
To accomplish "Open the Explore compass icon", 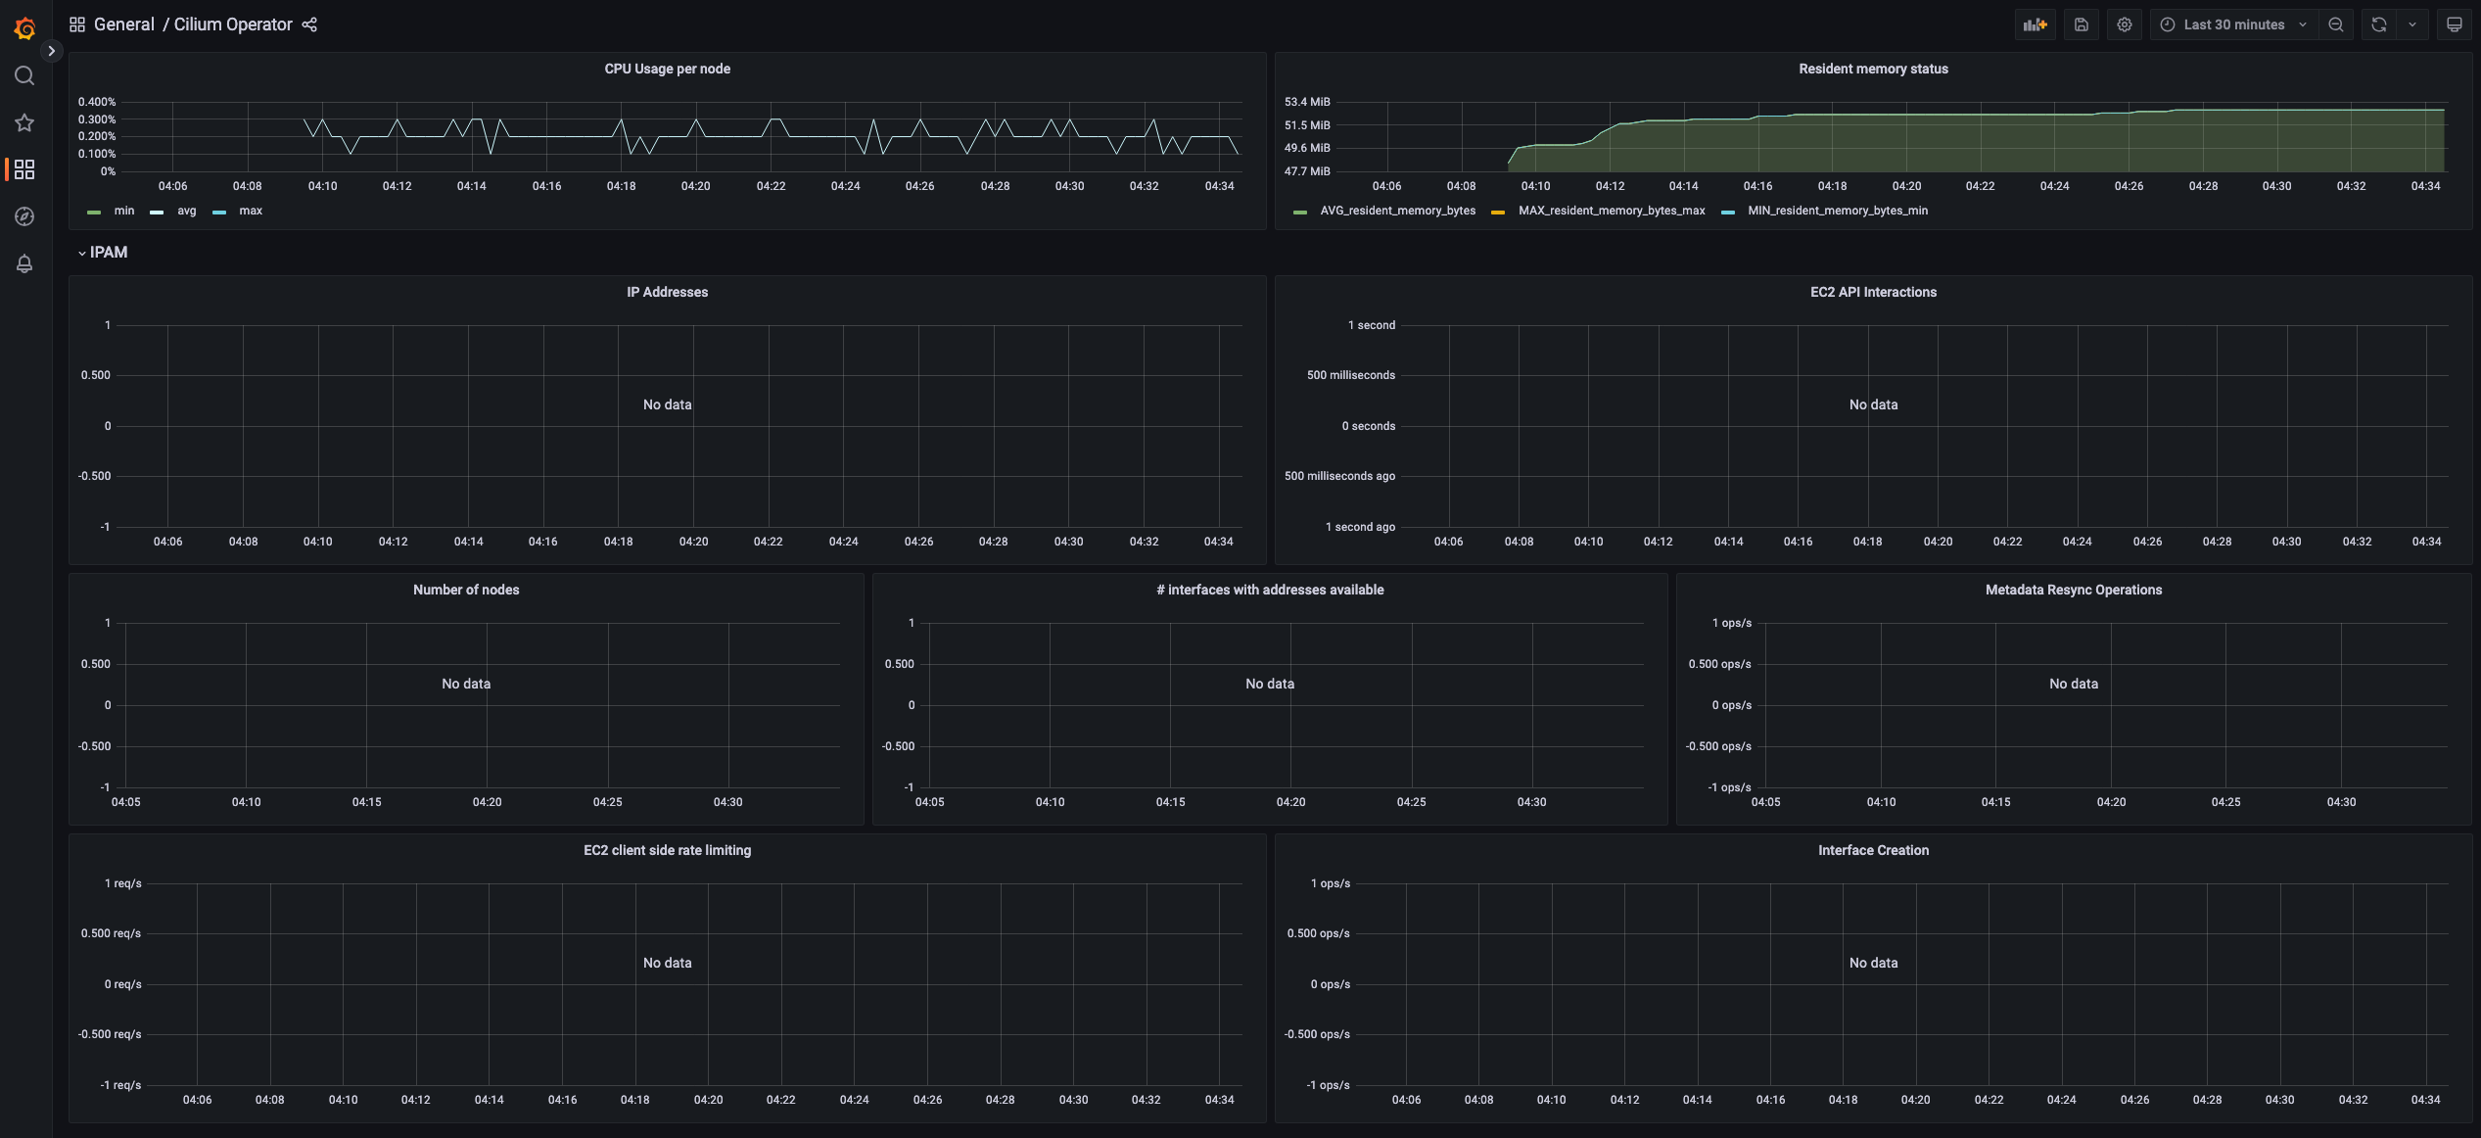I will (x=24, y=216).
